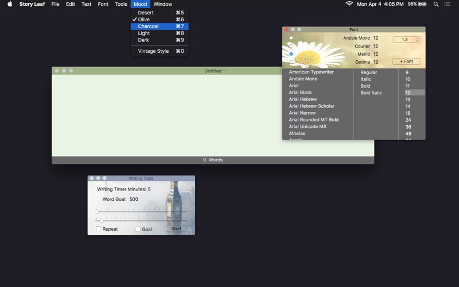
Task: Select Italic typeface
Action: pyautogui.click(x=365, y=79)
